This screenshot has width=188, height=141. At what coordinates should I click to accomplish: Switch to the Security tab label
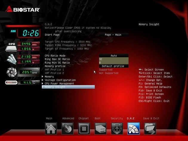point(117,118)
